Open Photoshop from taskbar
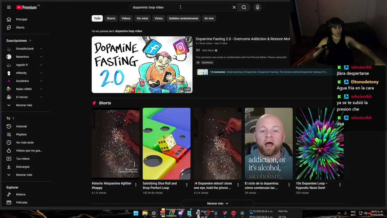The image size is (387, 218). tap(251, 213)
